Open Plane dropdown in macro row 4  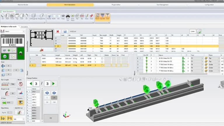[x=219, y=68]
